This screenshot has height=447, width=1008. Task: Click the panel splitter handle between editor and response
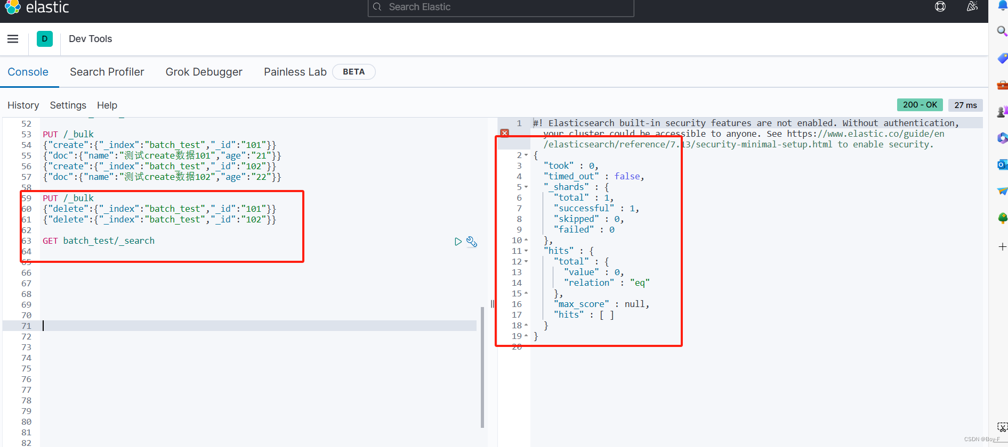point(493,304)
